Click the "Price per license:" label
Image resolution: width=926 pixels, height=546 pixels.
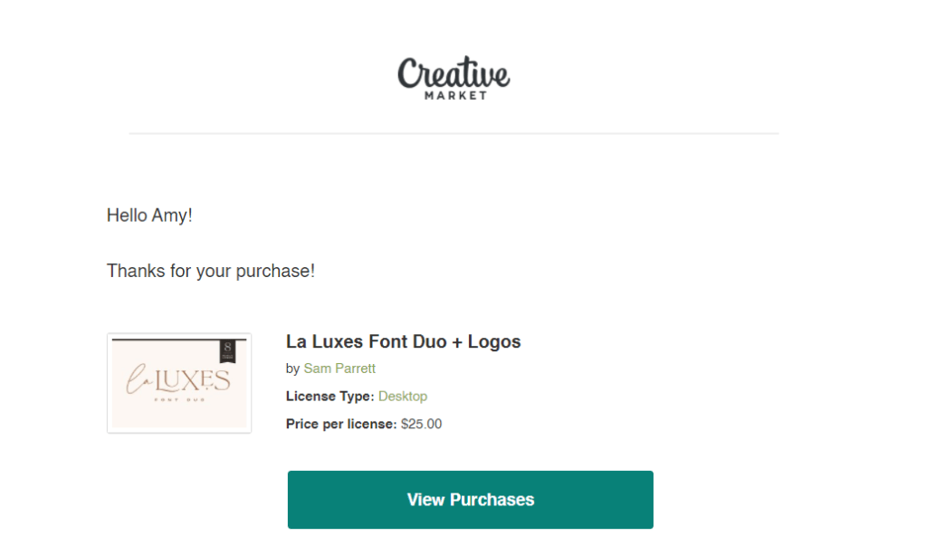pyautogui.click(x=341, y=424)
